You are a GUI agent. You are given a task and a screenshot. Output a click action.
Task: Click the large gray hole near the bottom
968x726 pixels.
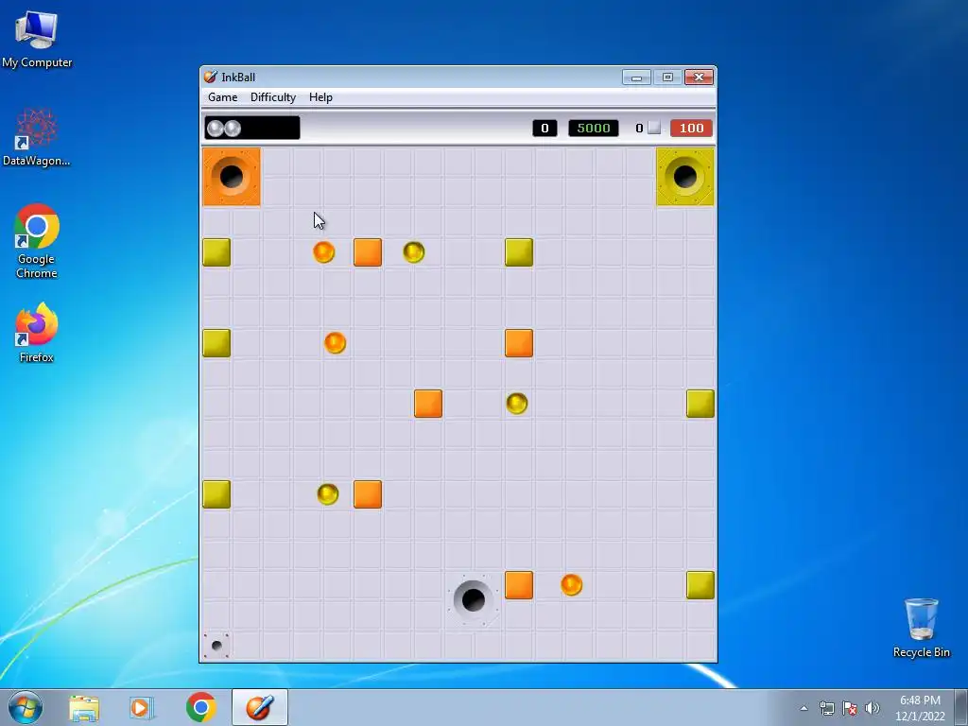tap(474, 599)
